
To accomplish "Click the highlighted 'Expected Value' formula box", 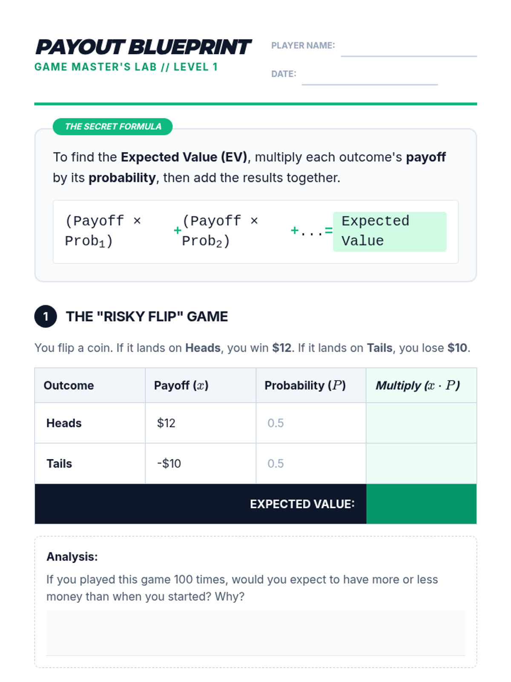I will (389, 231).
